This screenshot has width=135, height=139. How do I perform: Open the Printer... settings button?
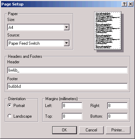[x=118, y=130]
